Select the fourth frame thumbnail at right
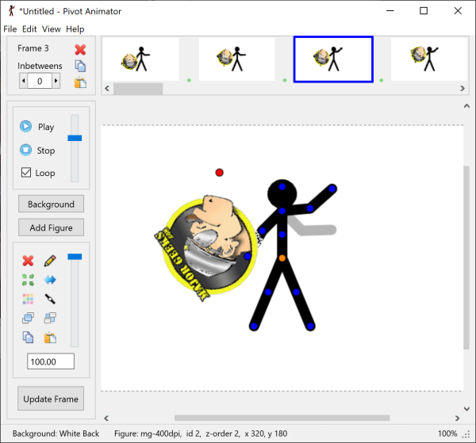Screen dimensions: 476x443 tap(429, 59)
